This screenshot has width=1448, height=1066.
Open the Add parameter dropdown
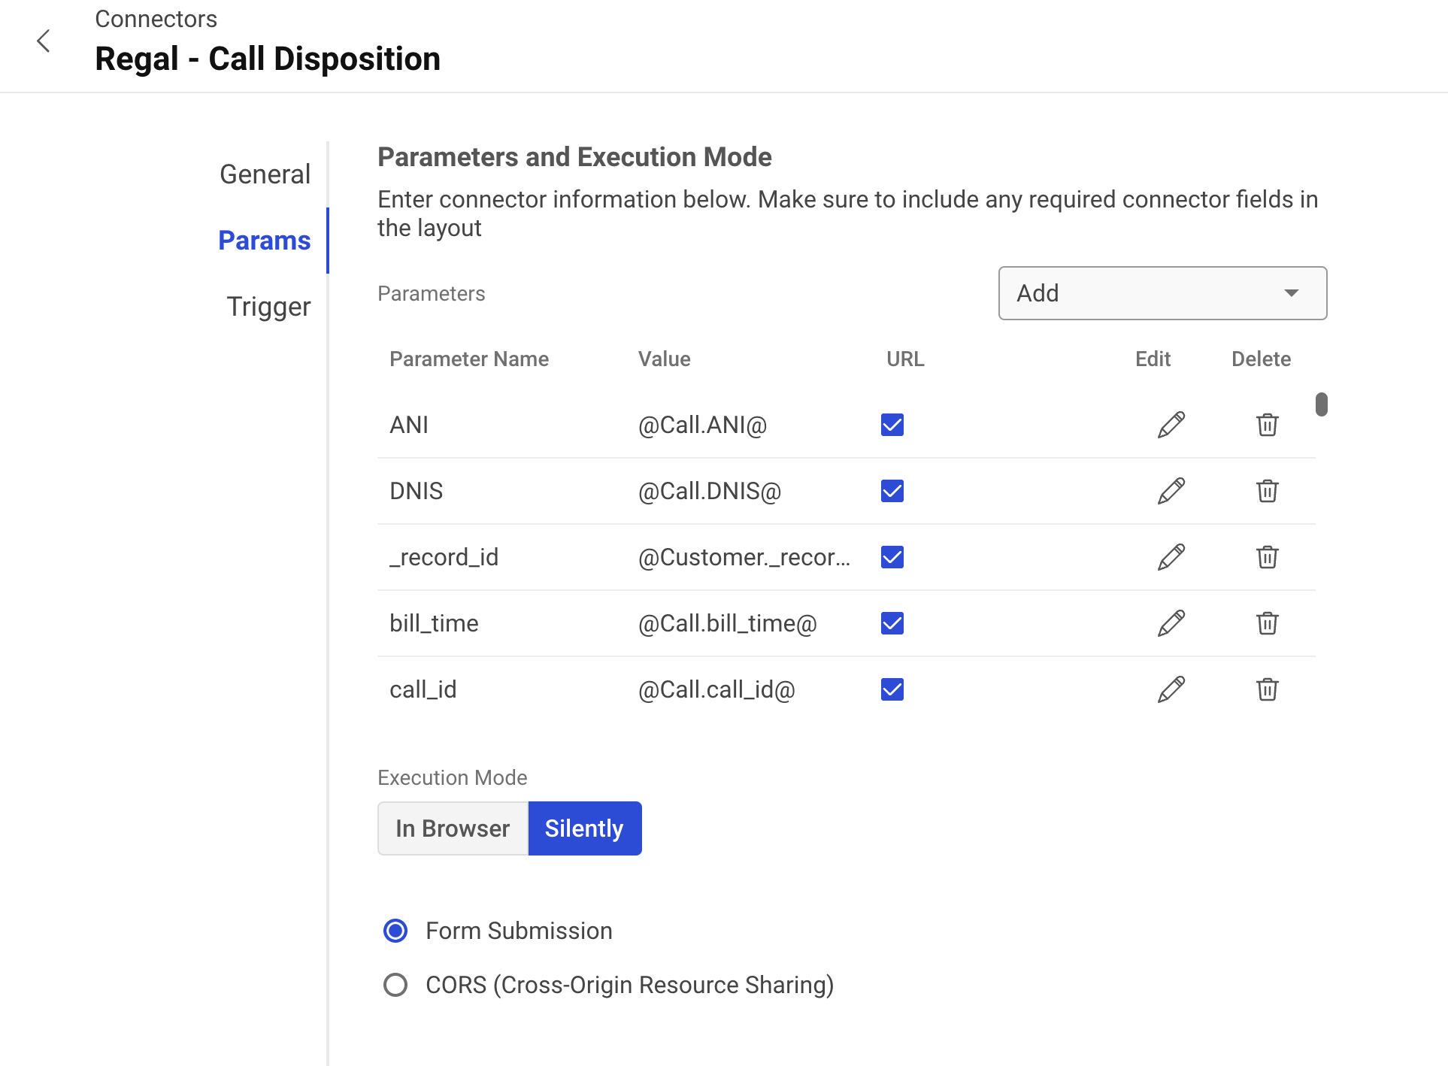(x=1162, y=293)
